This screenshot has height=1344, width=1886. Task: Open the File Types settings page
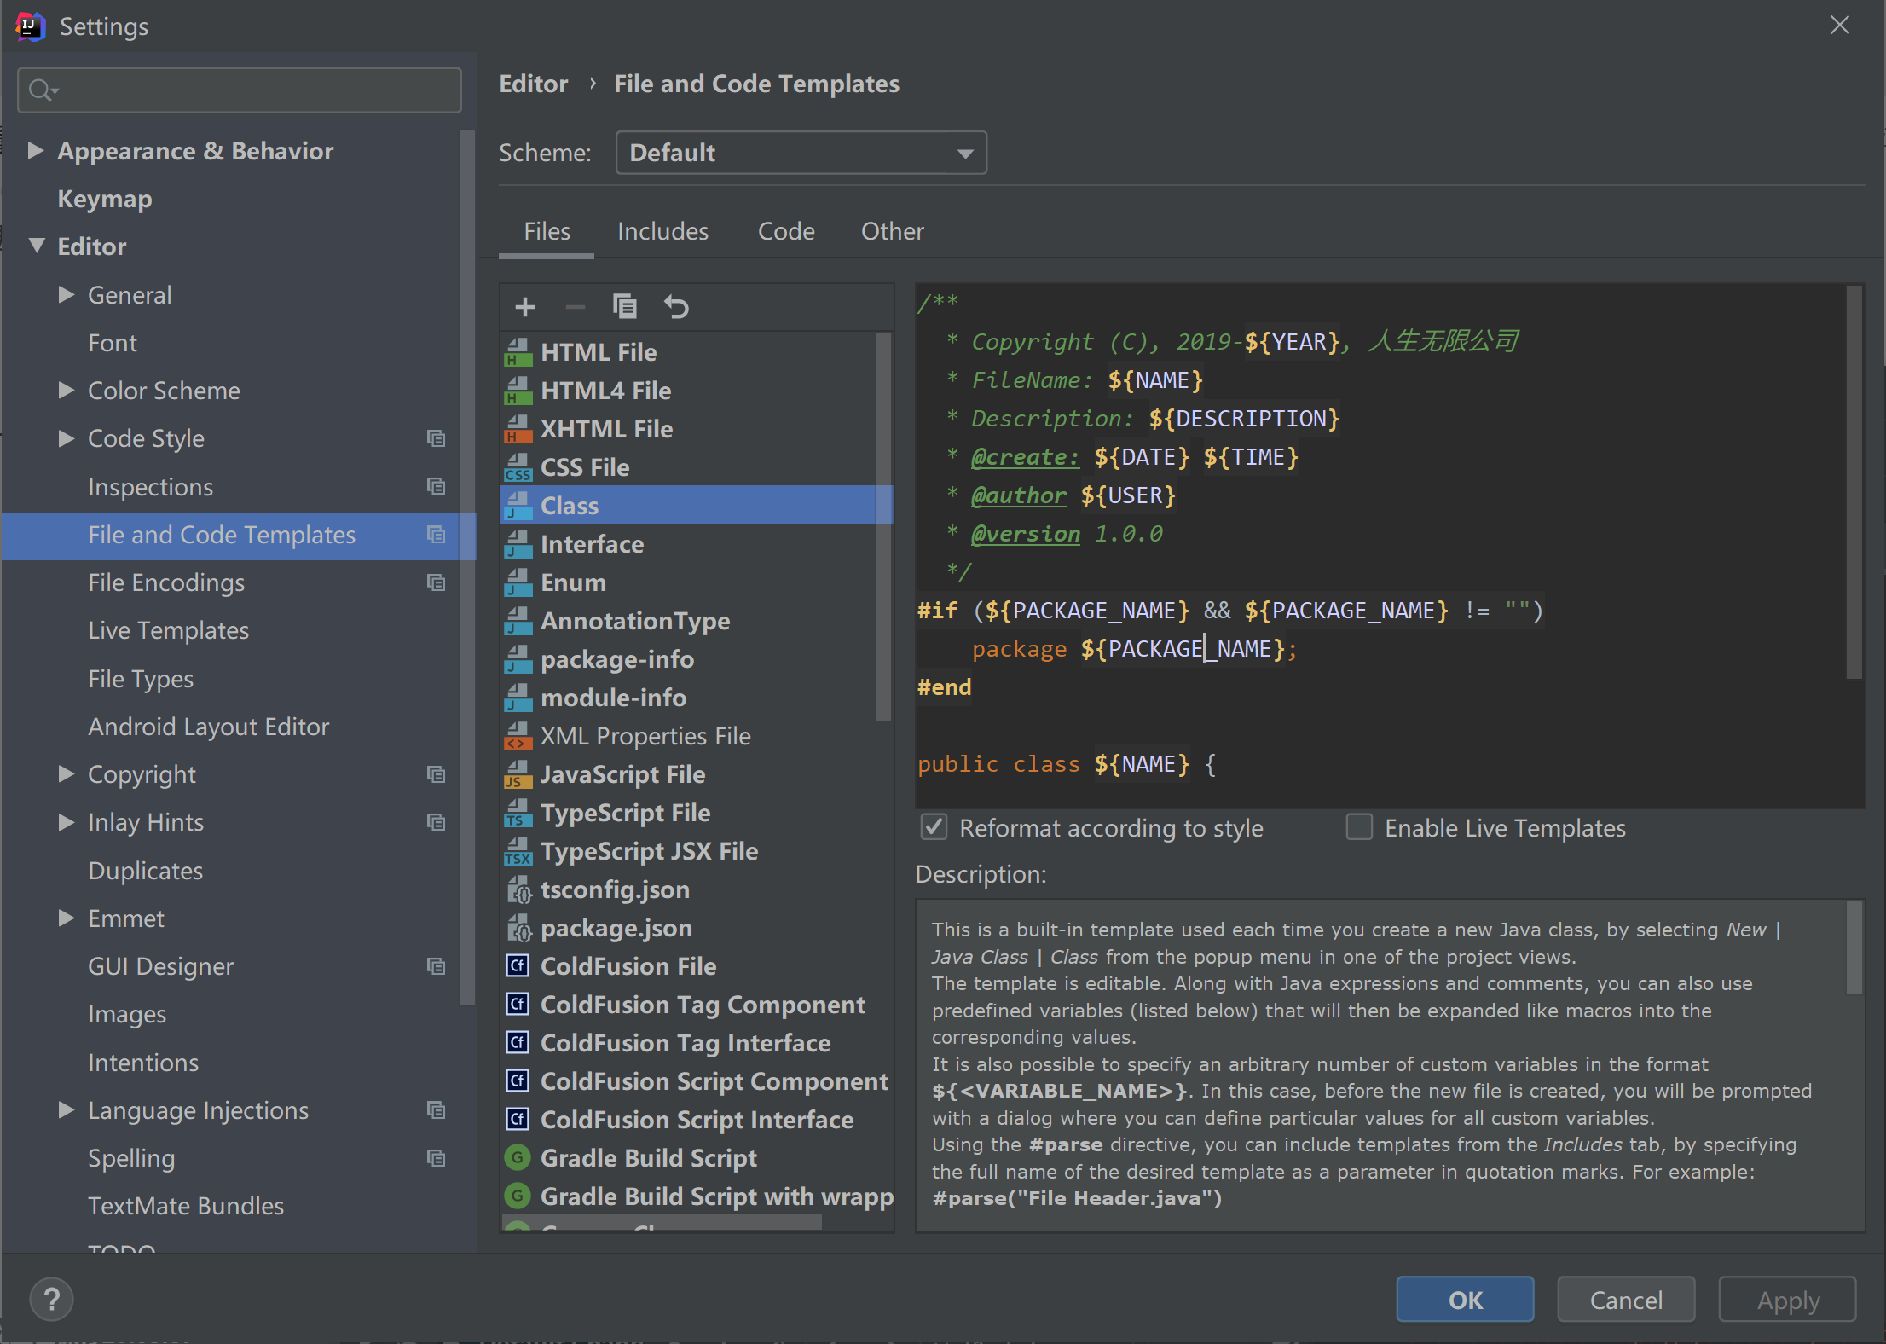(141, 679)
